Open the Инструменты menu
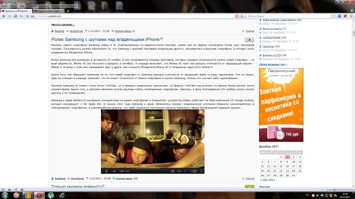Image resolution: width=355 pixels, height=199 pixels. click(58, 6)
